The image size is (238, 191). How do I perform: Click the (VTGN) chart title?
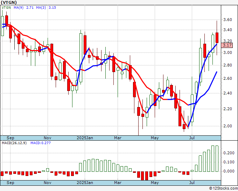(x=9, y=2)
